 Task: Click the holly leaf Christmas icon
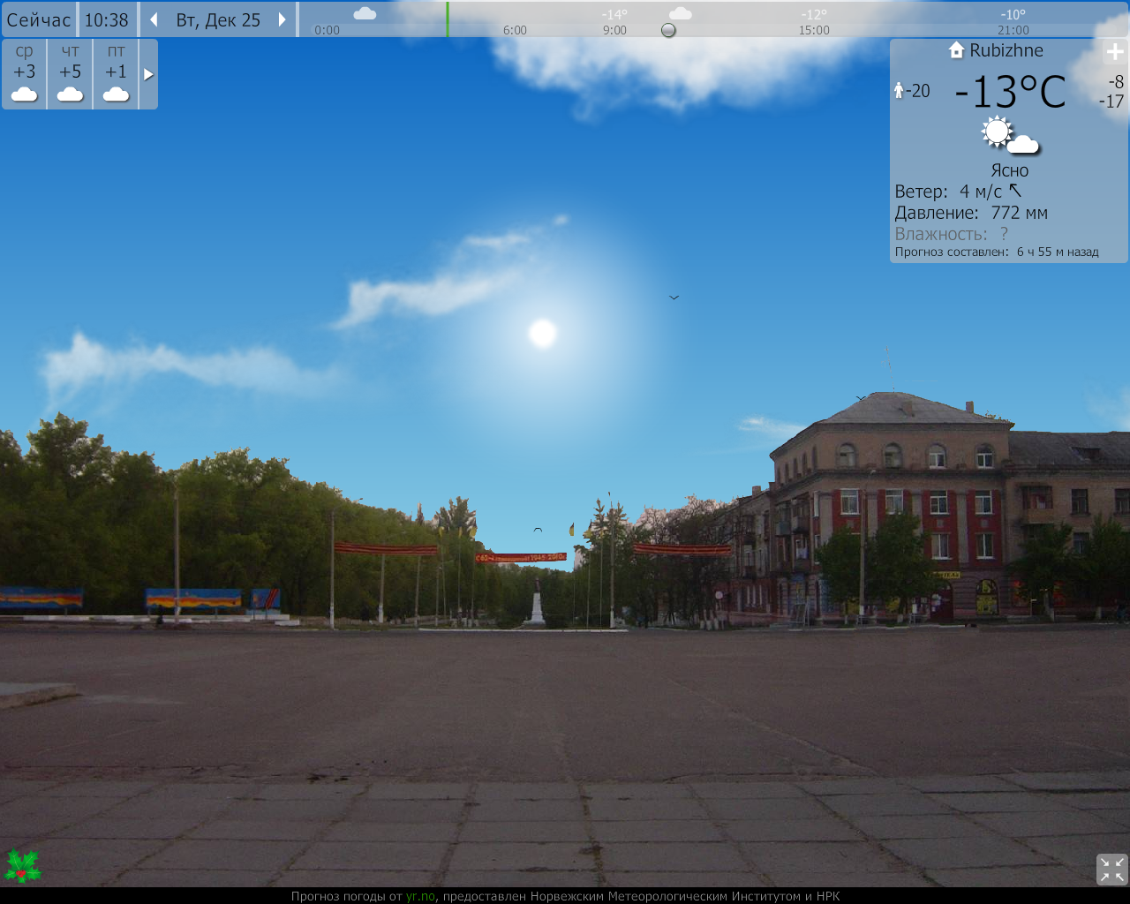click(22, 866)
